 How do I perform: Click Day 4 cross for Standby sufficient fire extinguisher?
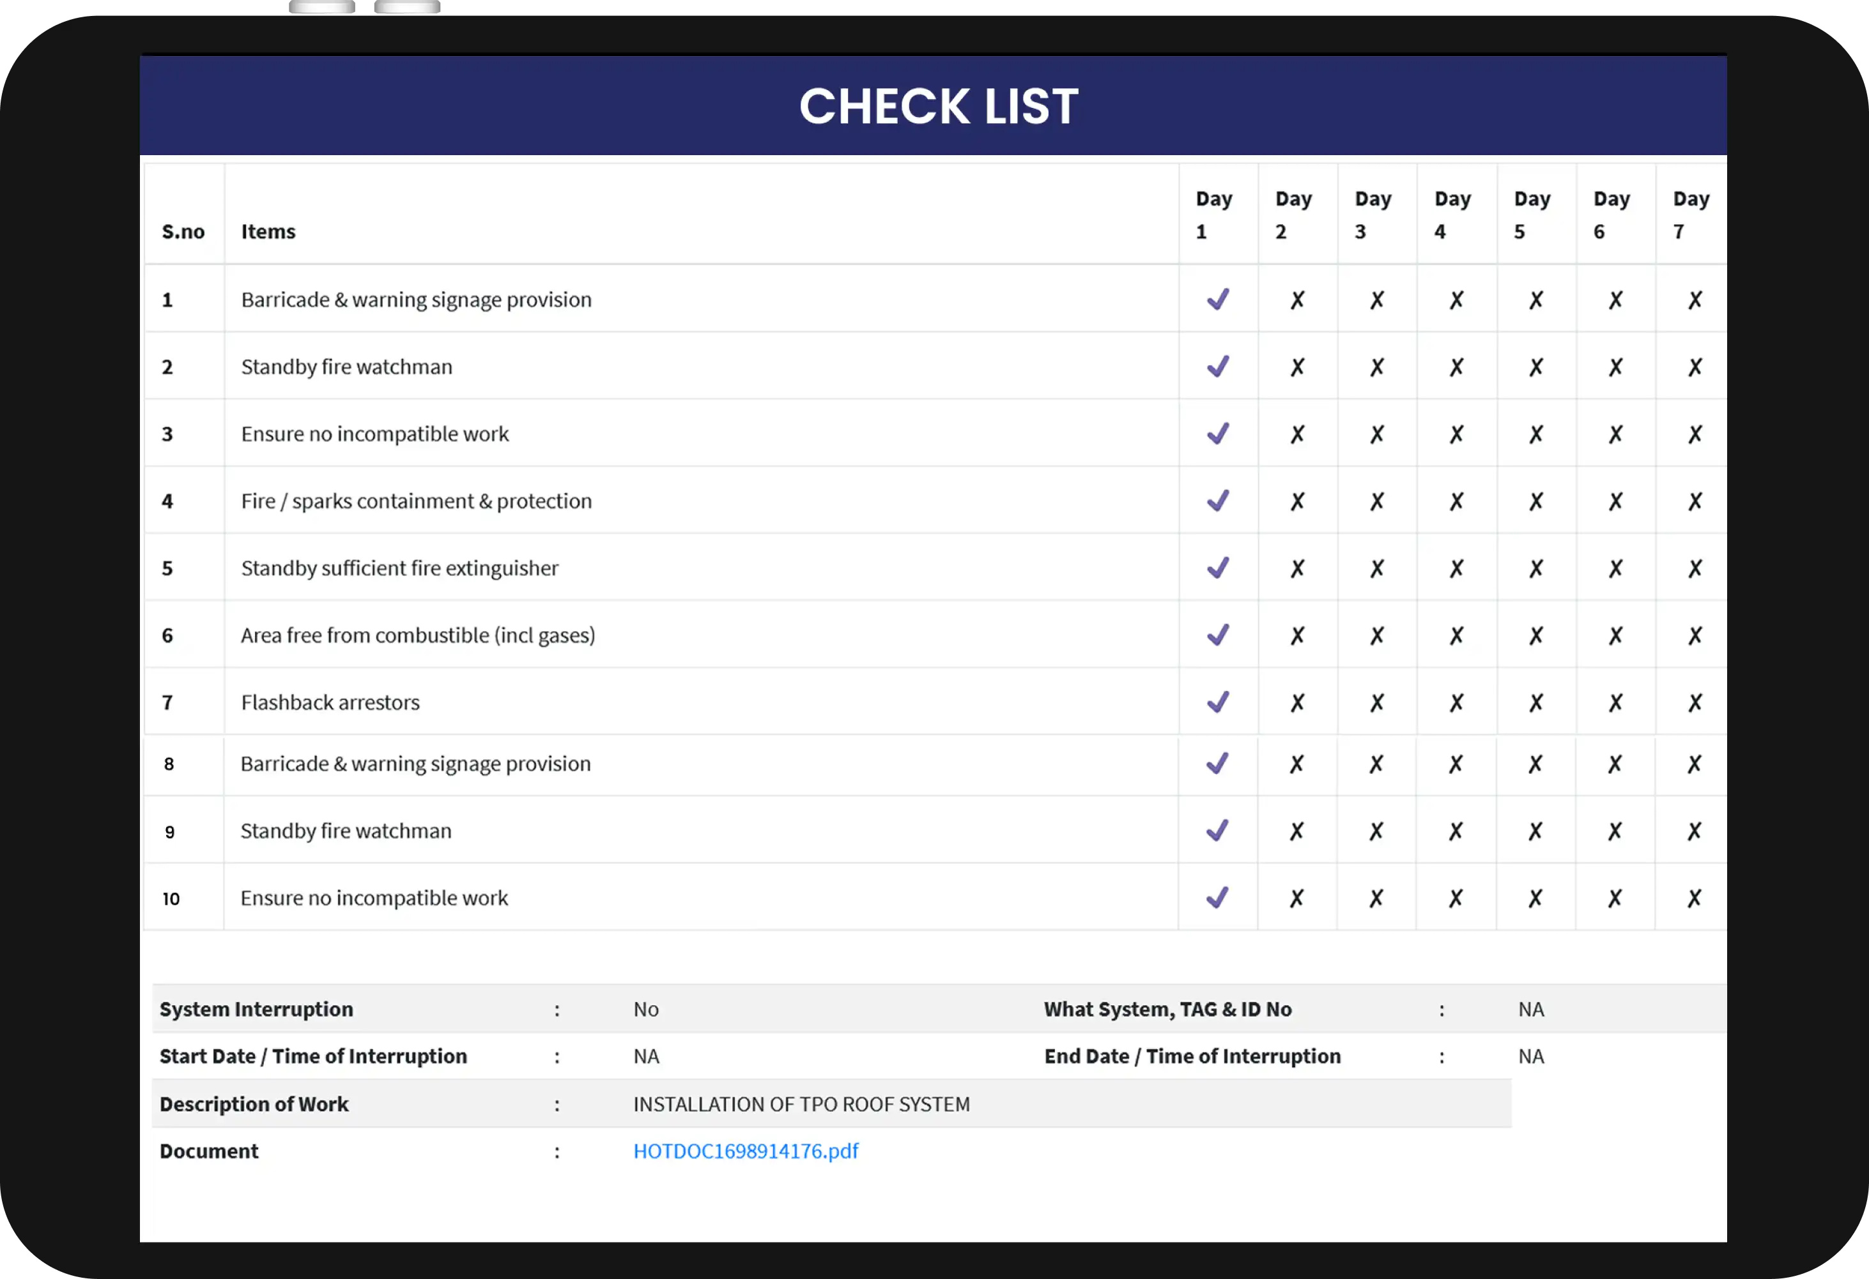click(x=1456, y=568)
